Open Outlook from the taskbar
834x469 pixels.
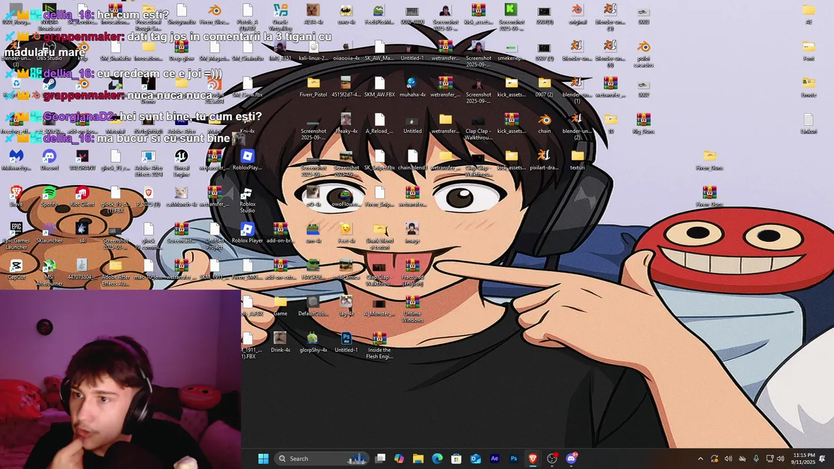[x=476, y=459]
